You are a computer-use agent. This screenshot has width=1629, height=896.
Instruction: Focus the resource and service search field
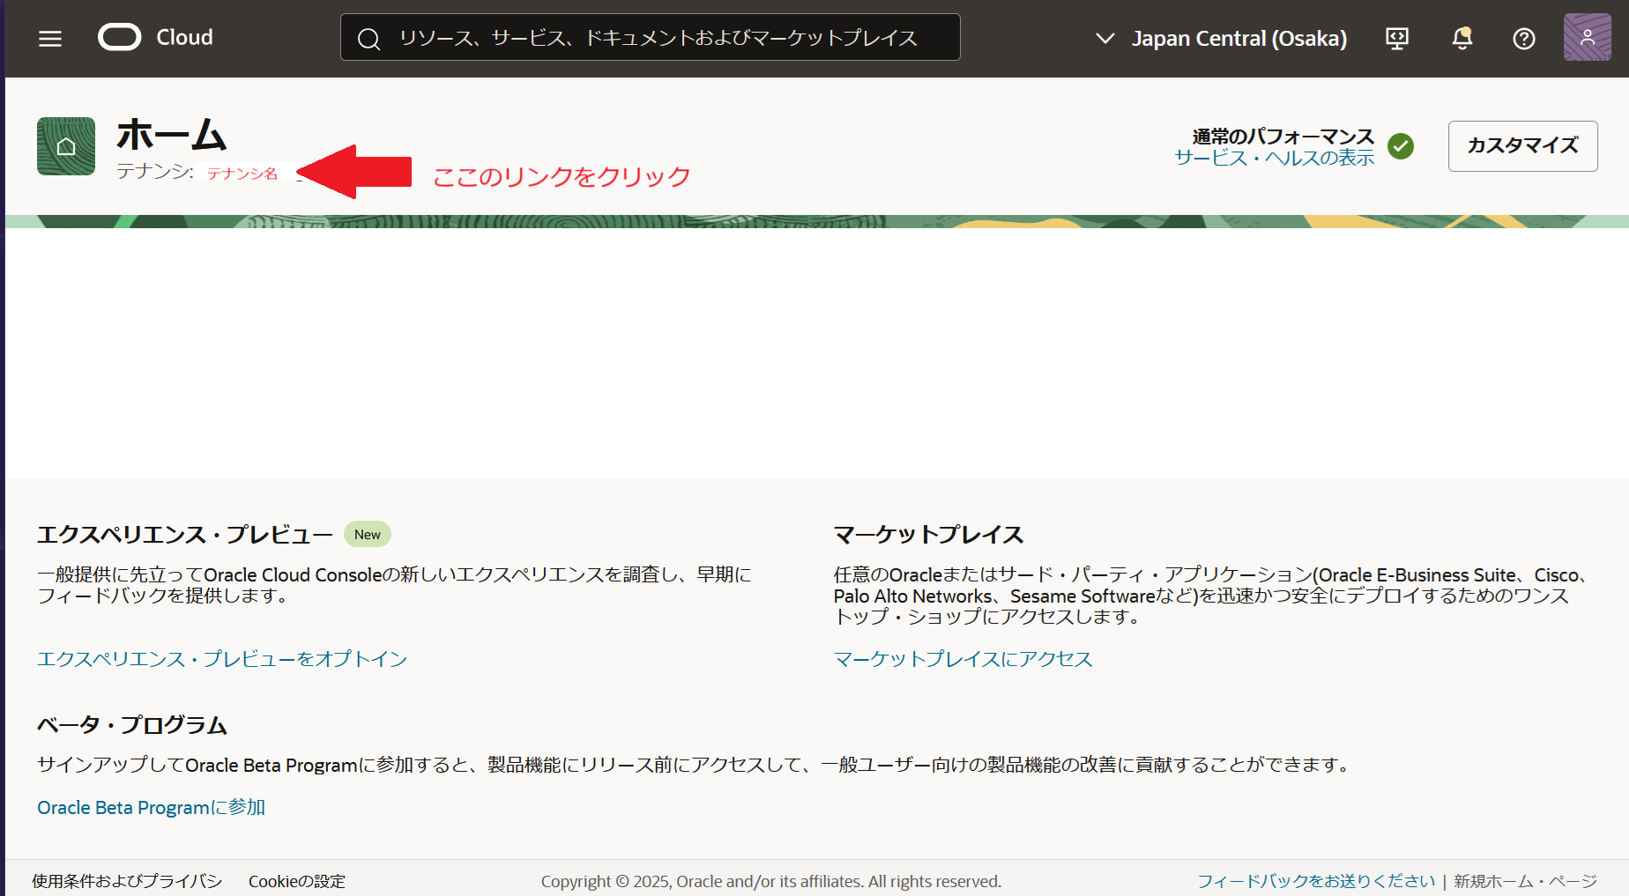(651, 37)
